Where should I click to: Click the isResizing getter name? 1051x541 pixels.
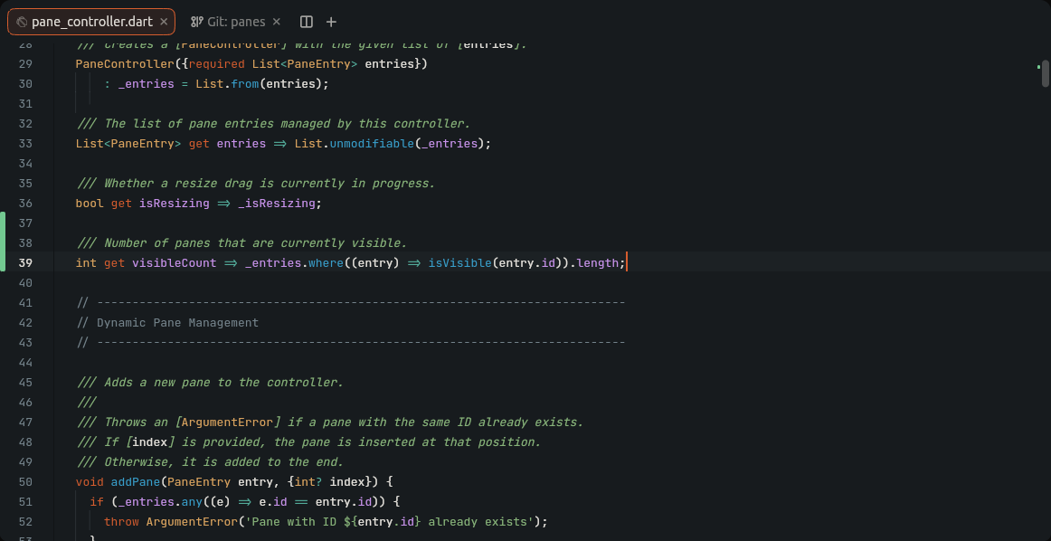175,204
